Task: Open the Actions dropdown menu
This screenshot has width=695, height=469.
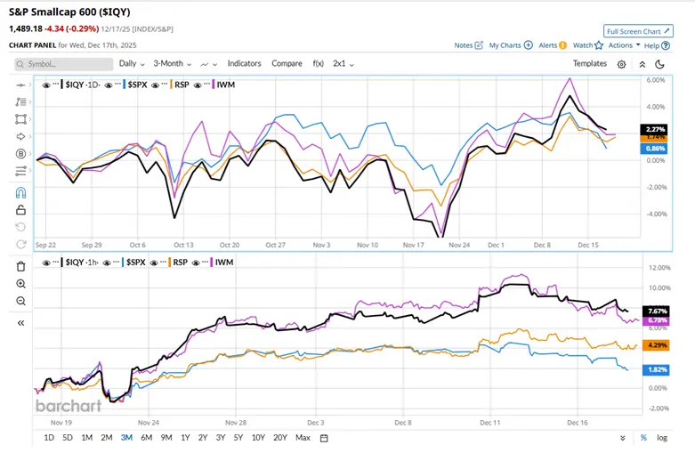Action: 624,45
